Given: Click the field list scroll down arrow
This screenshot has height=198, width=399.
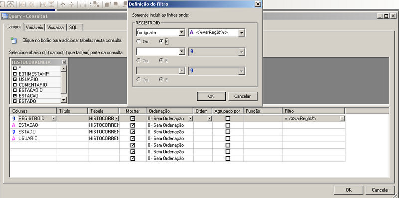Looking at the screenshot, I should point(64,100).
